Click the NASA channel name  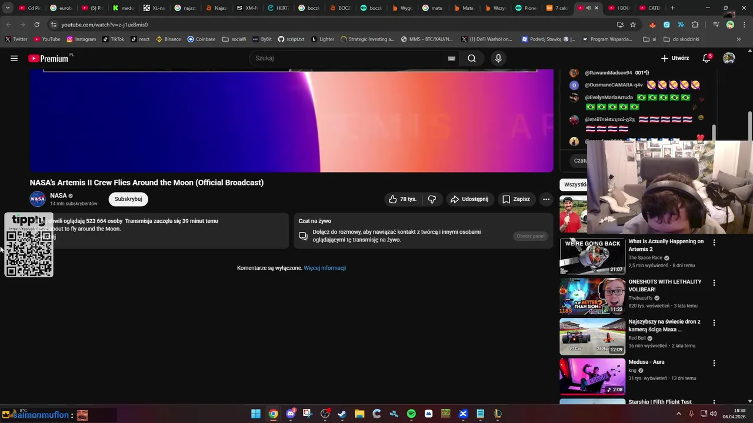click(x=58, y=196)
